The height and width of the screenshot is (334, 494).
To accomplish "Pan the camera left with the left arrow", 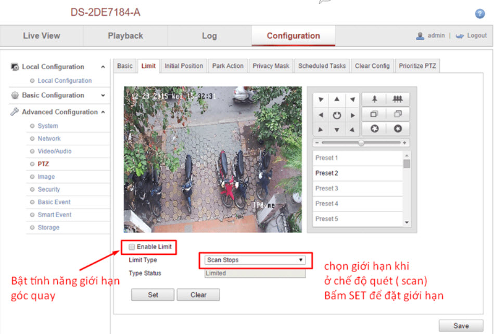I will 321,114.
